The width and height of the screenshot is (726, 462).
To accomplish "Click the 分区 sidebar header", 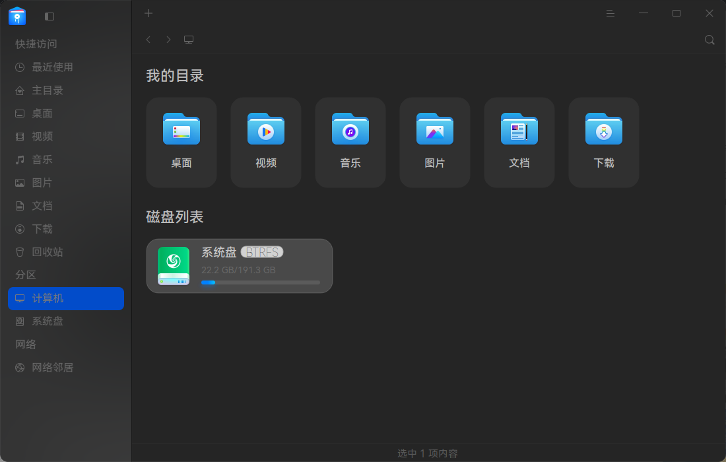I will pyautogui.click(x=26, y=275).
